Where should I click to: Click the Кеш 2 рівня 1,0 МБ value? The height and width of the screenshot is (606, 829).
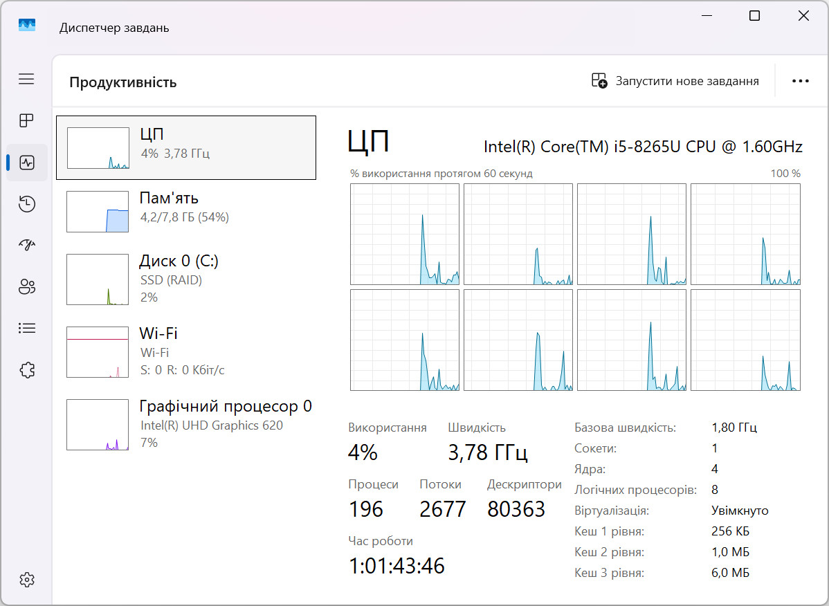click(x=731, y=552)
